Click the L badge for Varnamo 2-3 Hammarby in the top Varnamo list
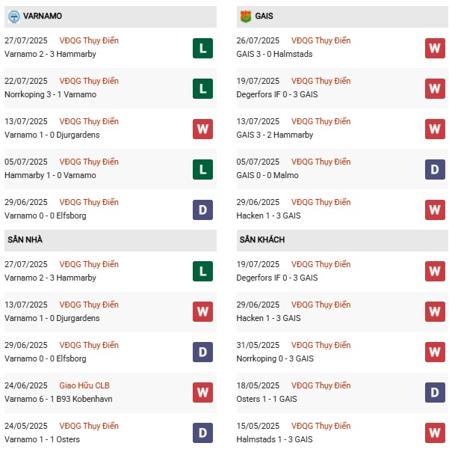This screenshot has width=449, height=449. click(x=202, y=48)
